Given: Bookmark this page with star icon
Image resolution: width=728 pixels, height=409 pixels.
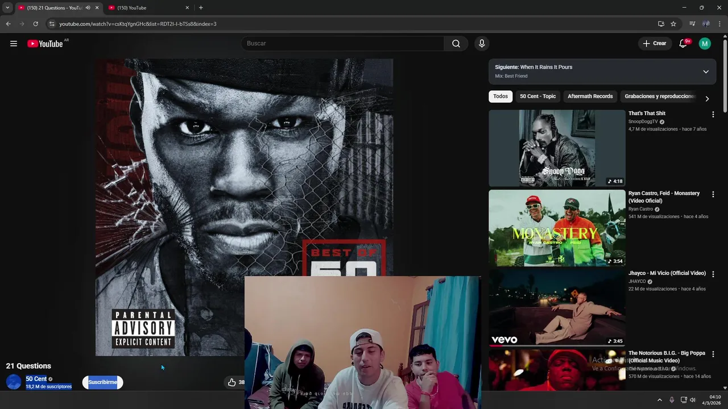Looking at the screenshot, I should [x=673, y=24].
